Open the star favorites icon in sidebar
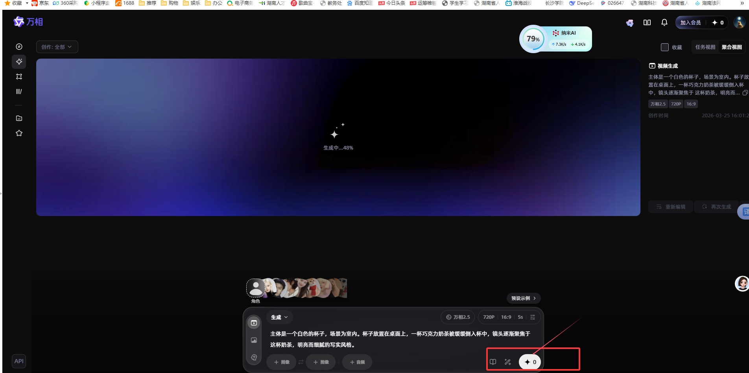 tap(19, 133)
